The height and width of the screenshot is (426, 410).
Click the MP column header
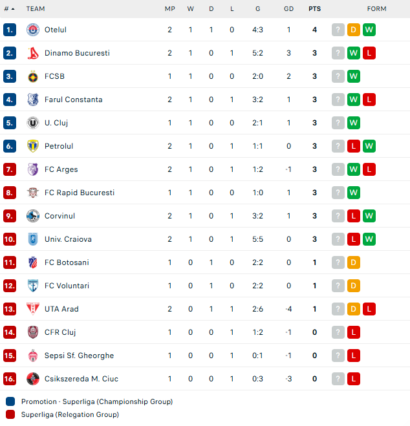(170, 9)
